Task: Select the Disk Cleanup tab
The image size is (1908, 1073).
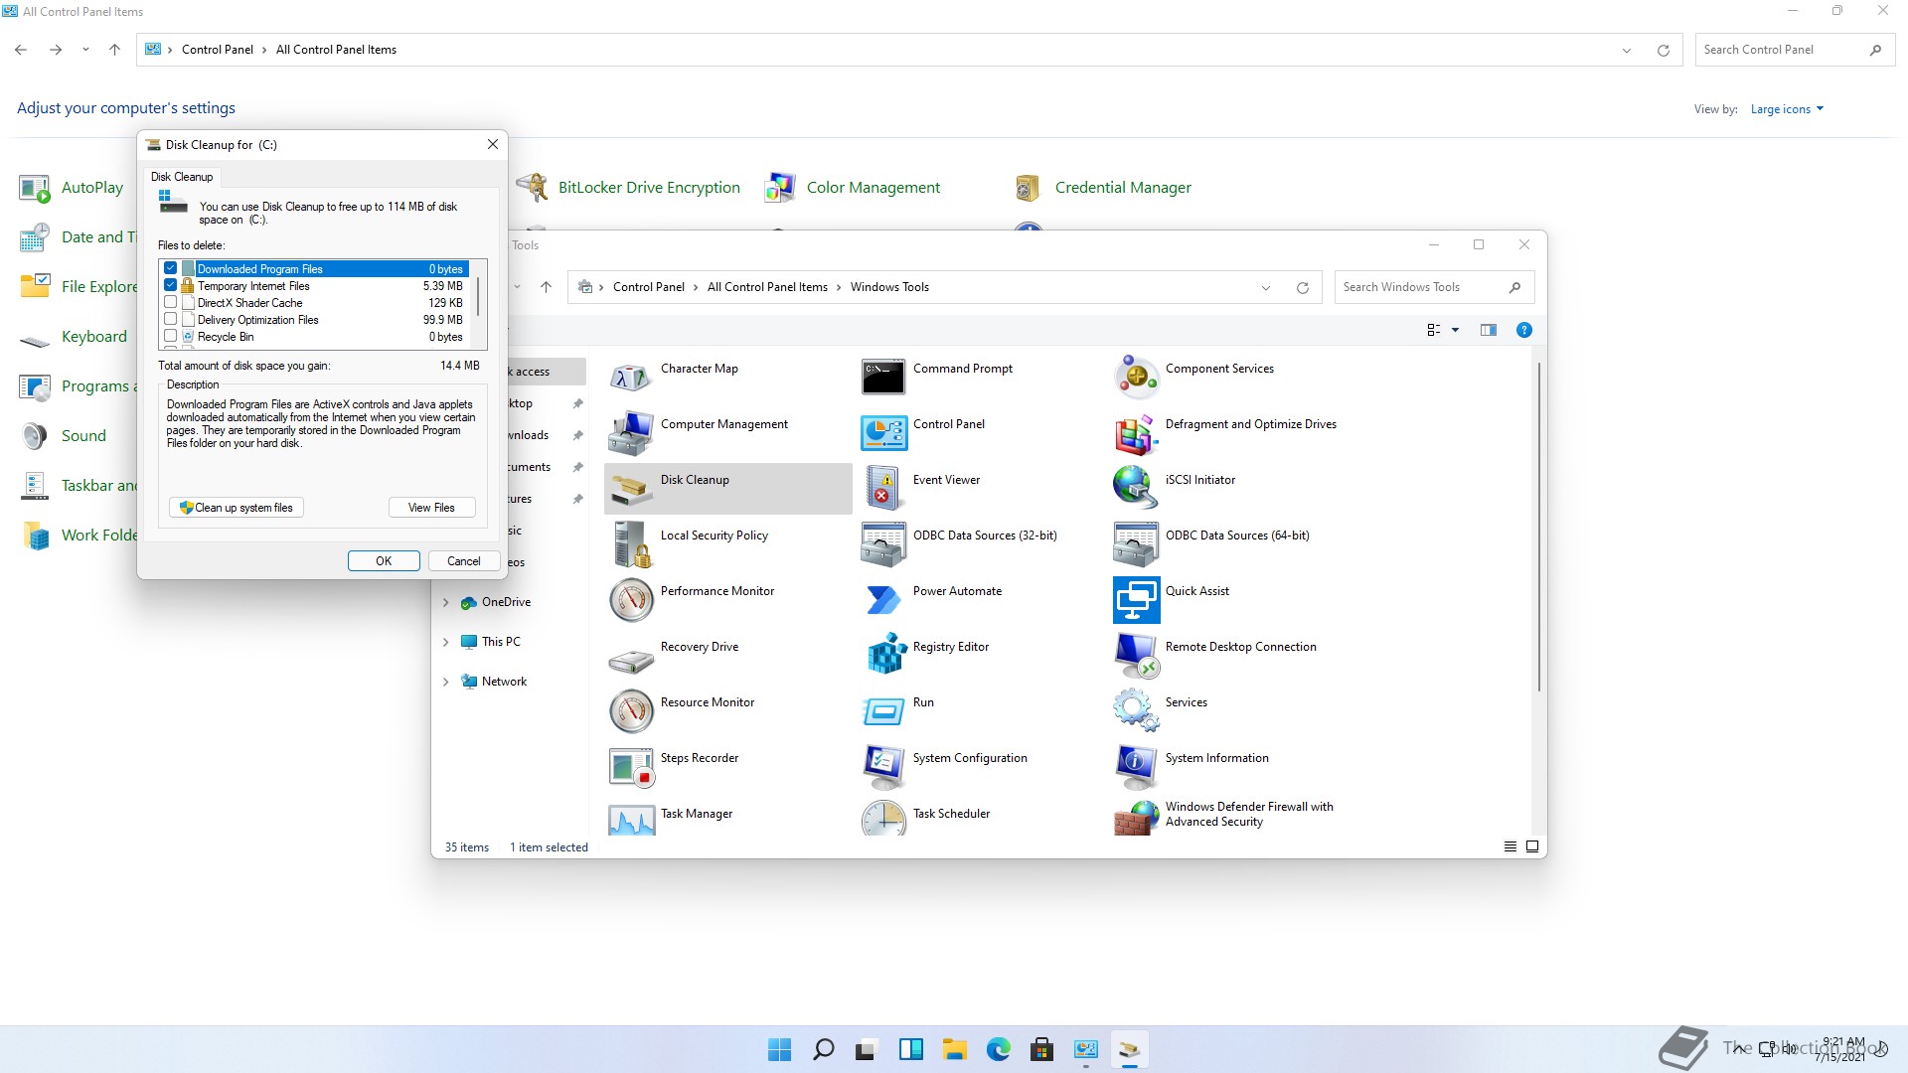Action: [x=182, y=177]
